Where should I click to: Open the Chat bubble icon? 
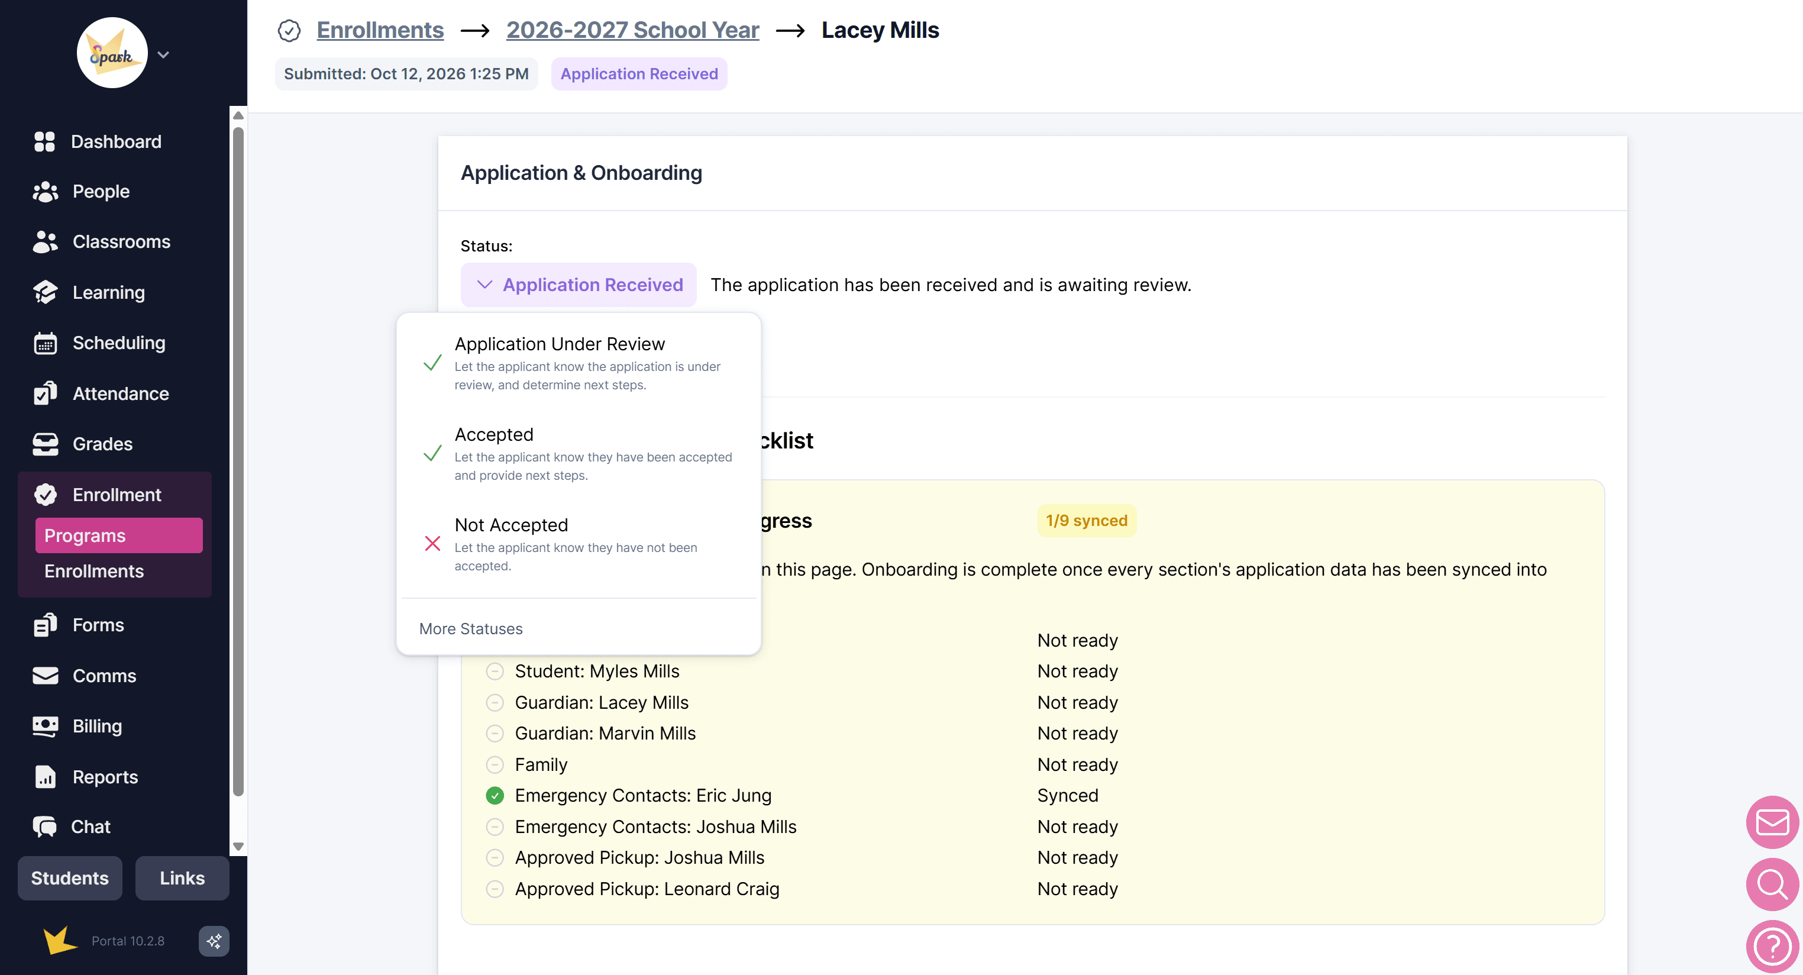46,827
